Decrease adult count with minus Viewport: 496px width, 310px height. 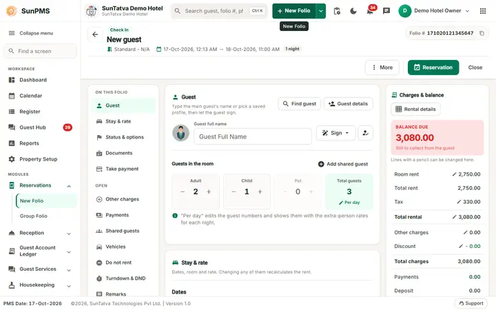click(183, 192)
